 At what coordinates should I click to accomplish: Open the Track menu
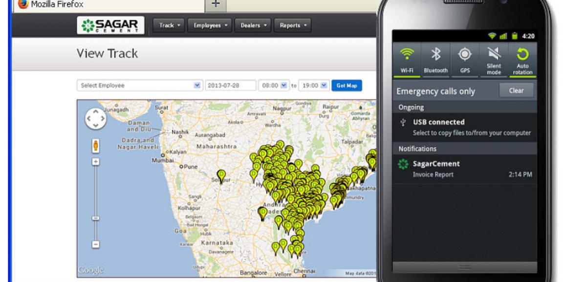(169, 25)
